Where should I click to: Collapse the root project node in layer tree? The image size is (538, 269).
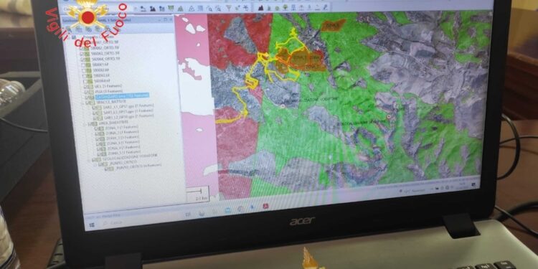pos(70,37)
